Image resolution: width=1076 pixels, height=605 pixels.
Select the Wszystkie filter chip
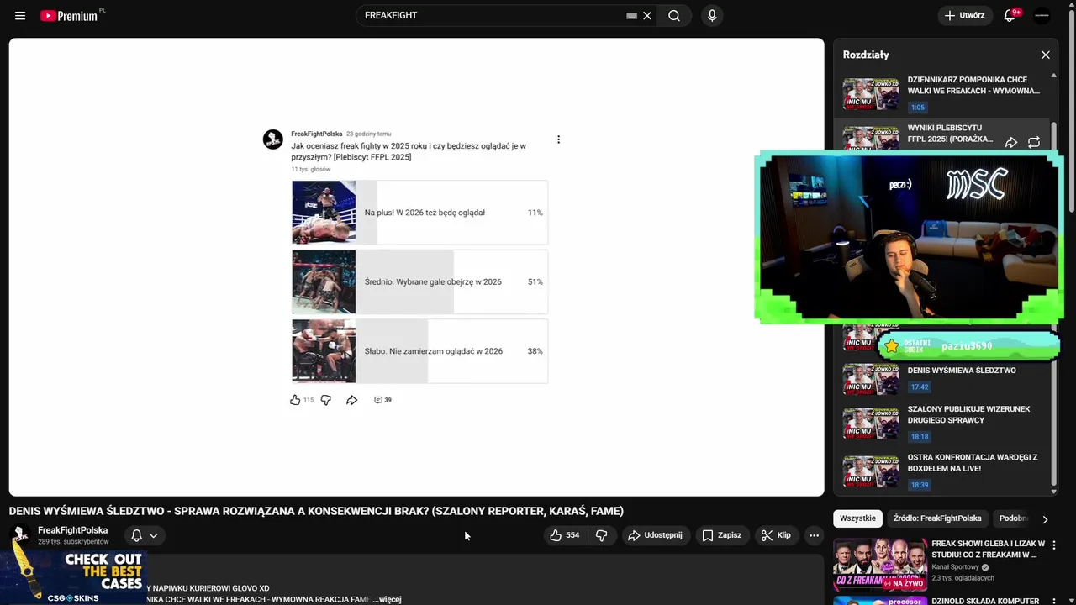(857, 518)
